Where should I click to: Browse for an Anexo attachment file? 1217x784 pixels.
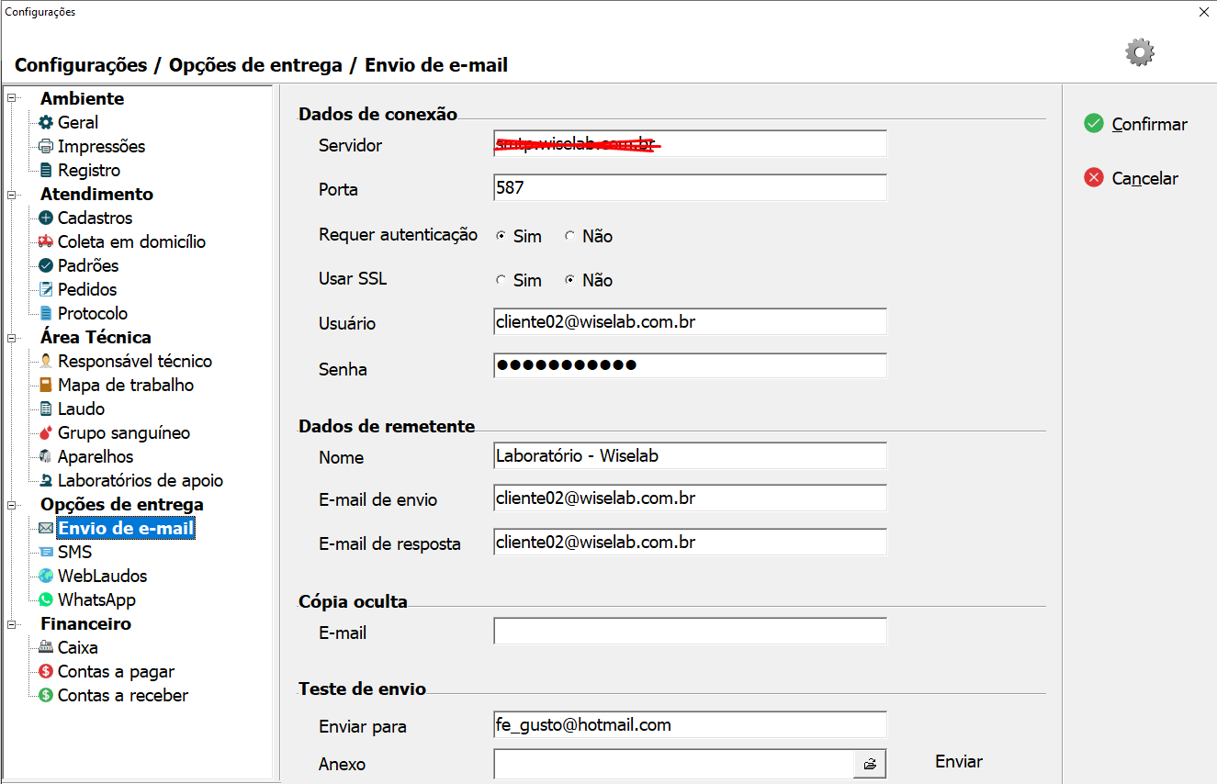[x=871, y=764]
